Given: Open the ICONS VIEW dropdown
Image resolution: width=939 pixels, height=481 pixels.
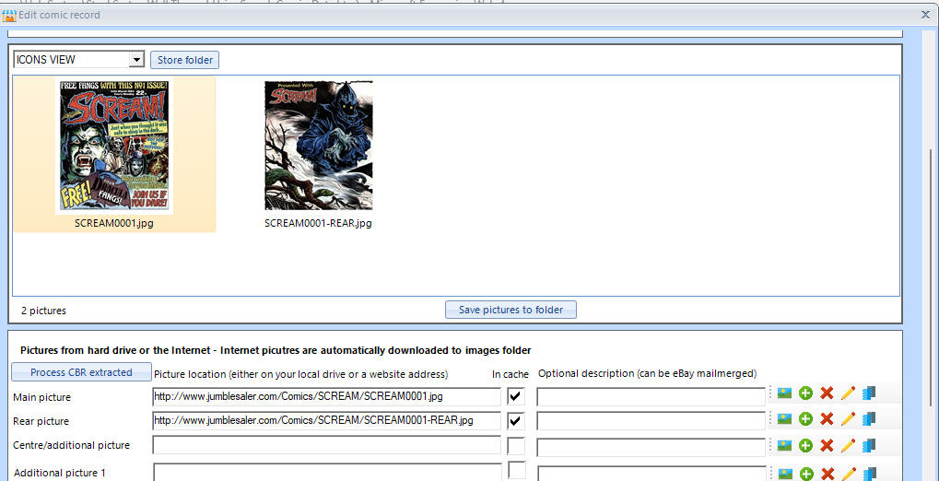Looking at the screenshot, I should coord(137,59).
